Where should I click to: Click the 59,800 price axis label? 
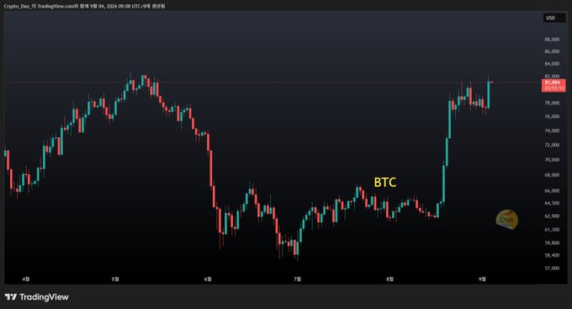552,242
